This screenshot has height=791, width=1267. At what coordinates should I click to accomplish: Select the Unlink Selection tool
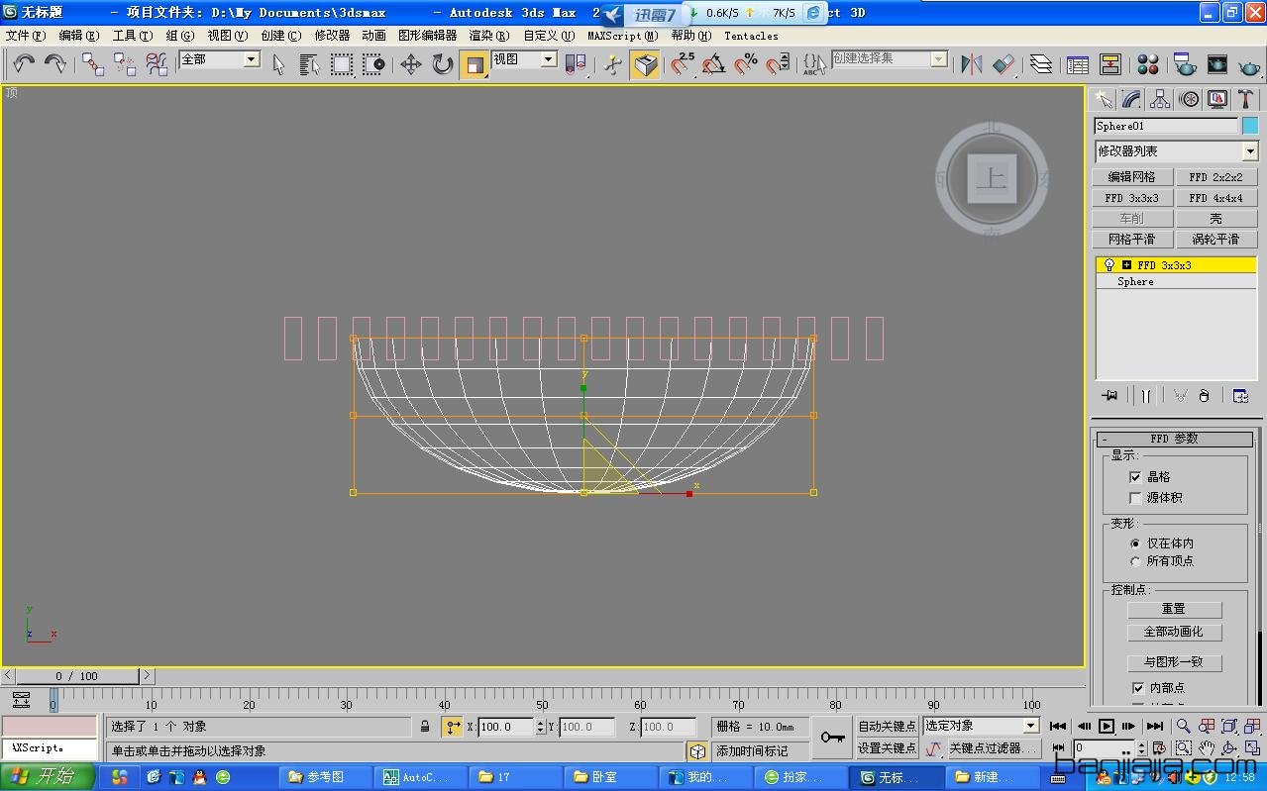125,64
